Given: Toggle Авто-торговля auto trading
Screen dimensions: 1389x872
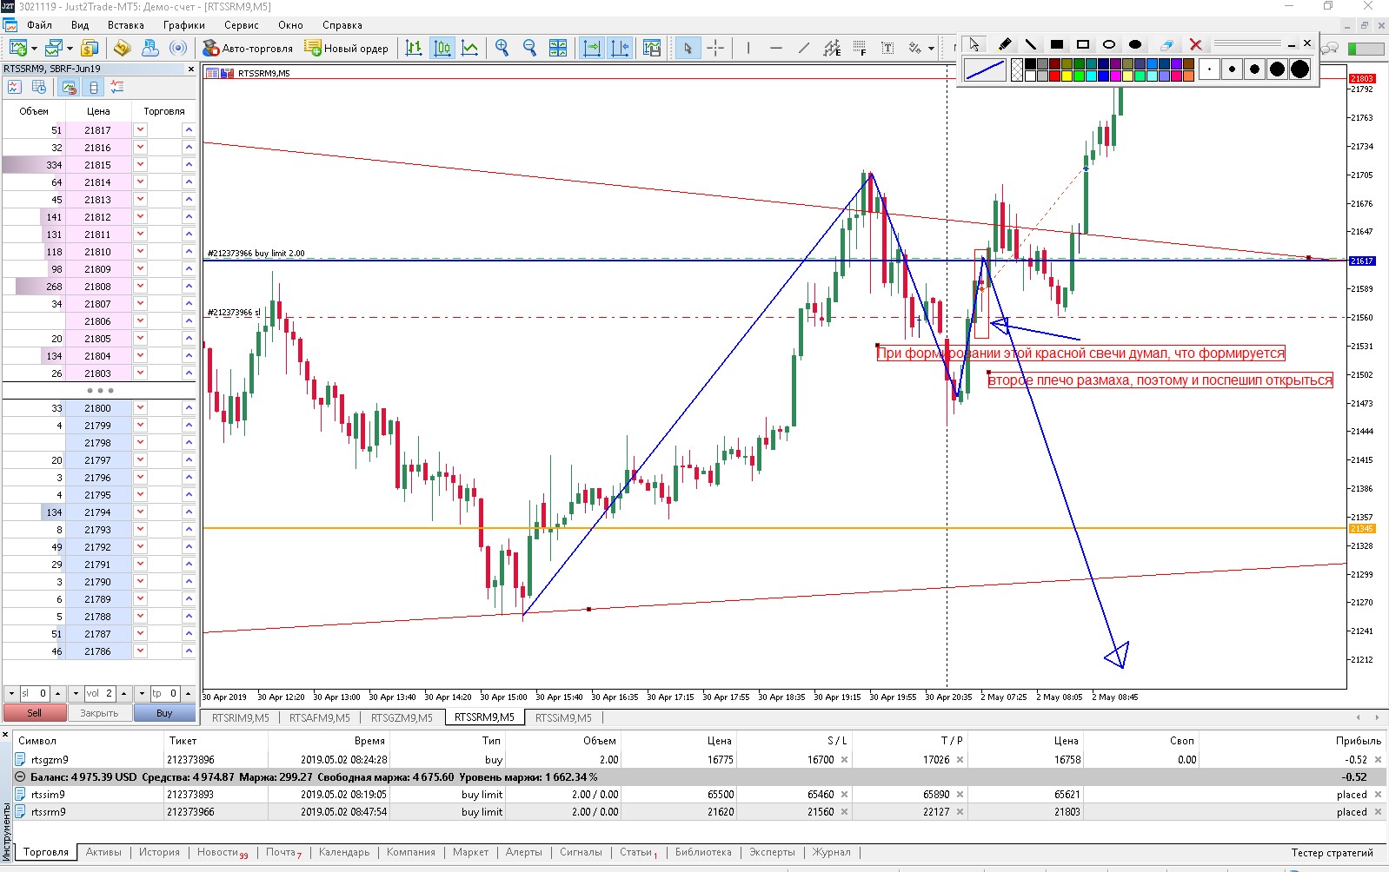Looking at the screenshot, I should (x=248, y=49).
